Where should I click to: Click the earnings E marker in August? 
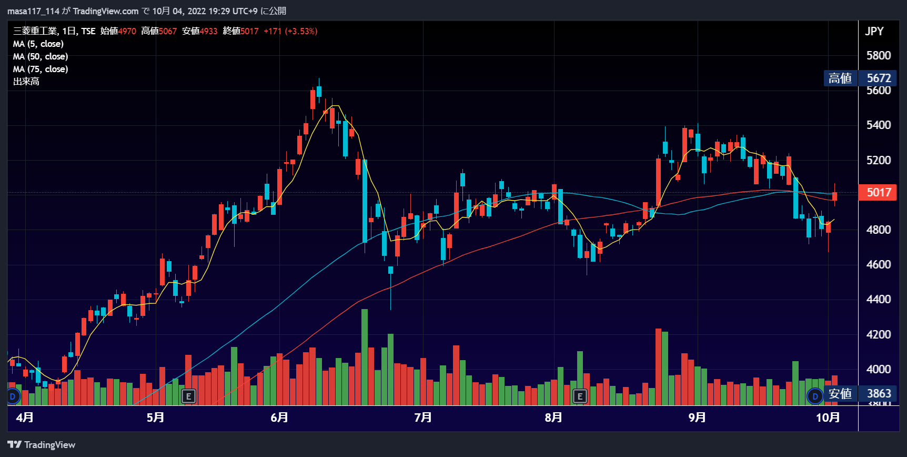(580, 396)
